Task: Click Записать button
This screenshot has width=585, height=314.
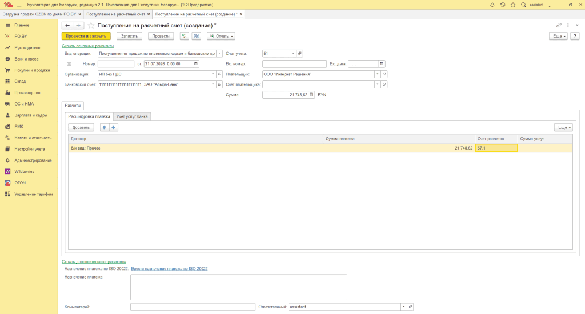Action: coord(130,36)
